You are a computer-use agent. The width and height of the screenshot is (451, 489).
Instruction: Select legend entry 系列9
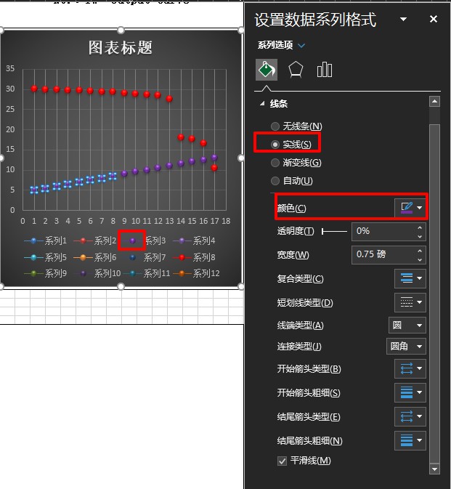pyautogui.click(x=45, y=273)
